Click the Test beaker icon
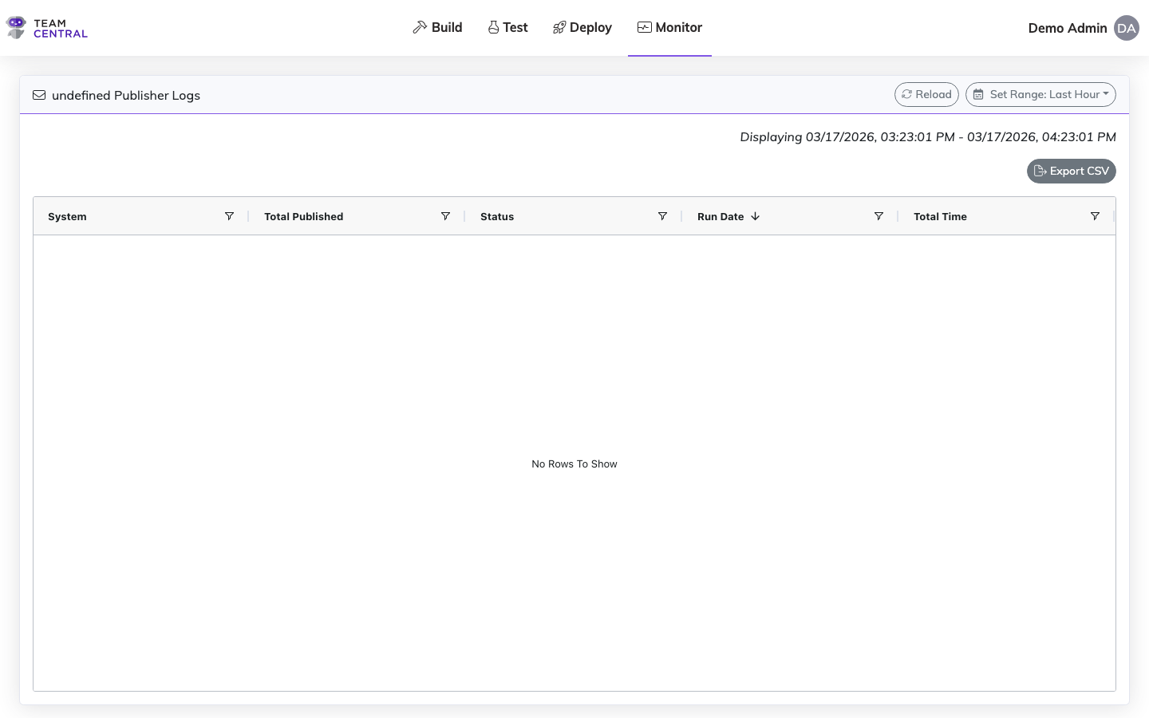The width and height of the screenshot is (1149, 718). pyautogui.click(x=492, y=26)
